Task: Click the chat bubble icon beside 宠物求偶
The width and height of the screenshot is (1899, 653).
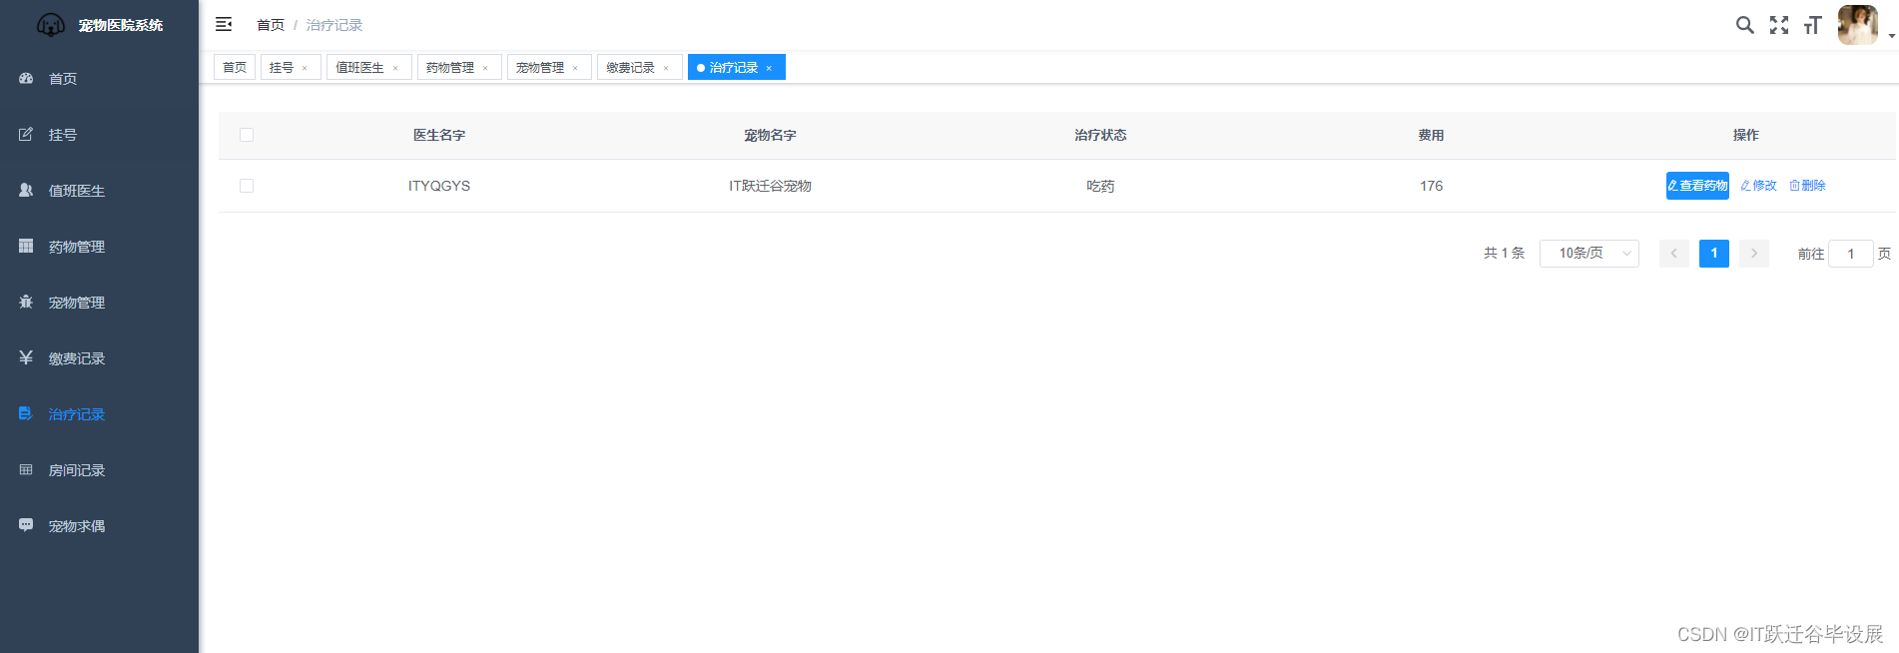Action: tap(26, 525)
